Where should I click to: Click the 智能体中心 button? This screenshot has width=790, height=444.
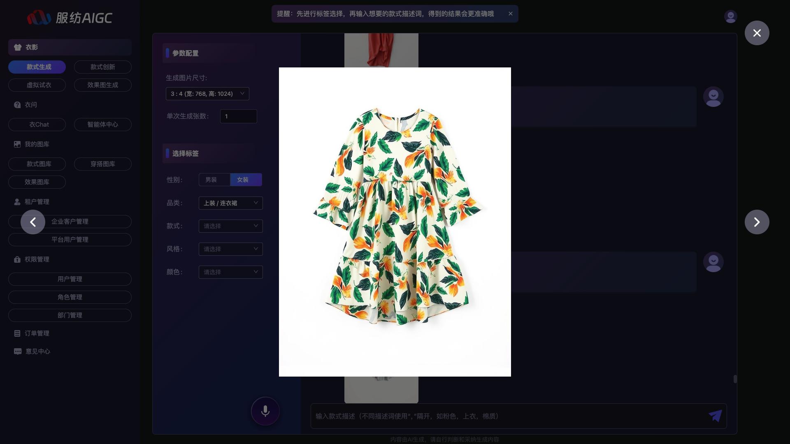[x=102, y=125]
